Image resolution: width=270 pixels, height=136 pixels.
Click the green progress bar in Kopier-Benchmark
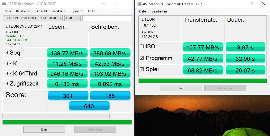pos(203,81)
